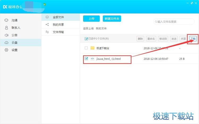Viewport: 199px width, 124px height.
Task: Click the 上传 upload button
Action: [91, 19]
